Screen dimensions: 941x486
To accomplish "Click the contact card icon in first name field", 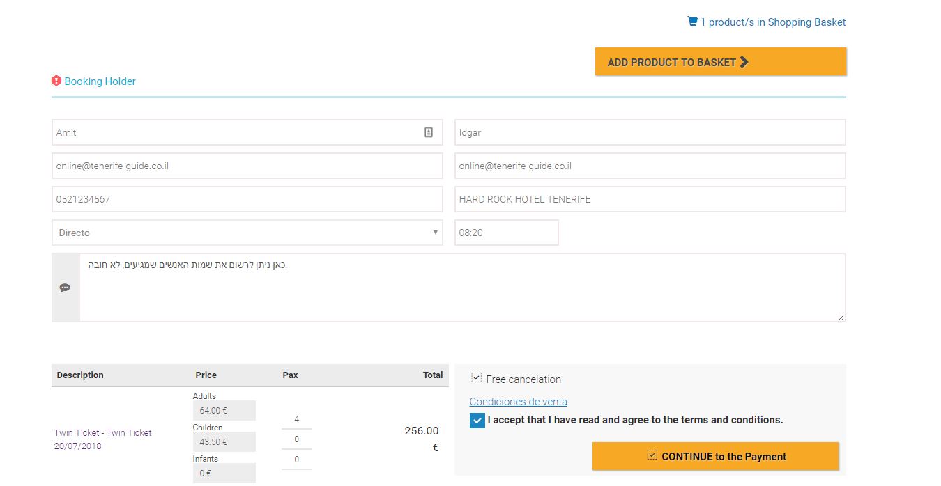I will [x=429, y=132].
